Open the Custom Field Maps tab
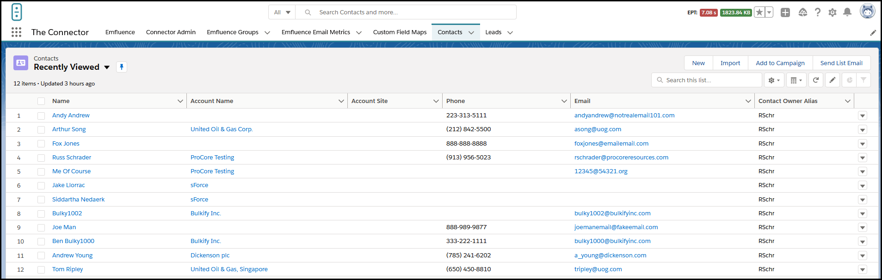Viewport: 882px width, 280px height. click(400, 32)
